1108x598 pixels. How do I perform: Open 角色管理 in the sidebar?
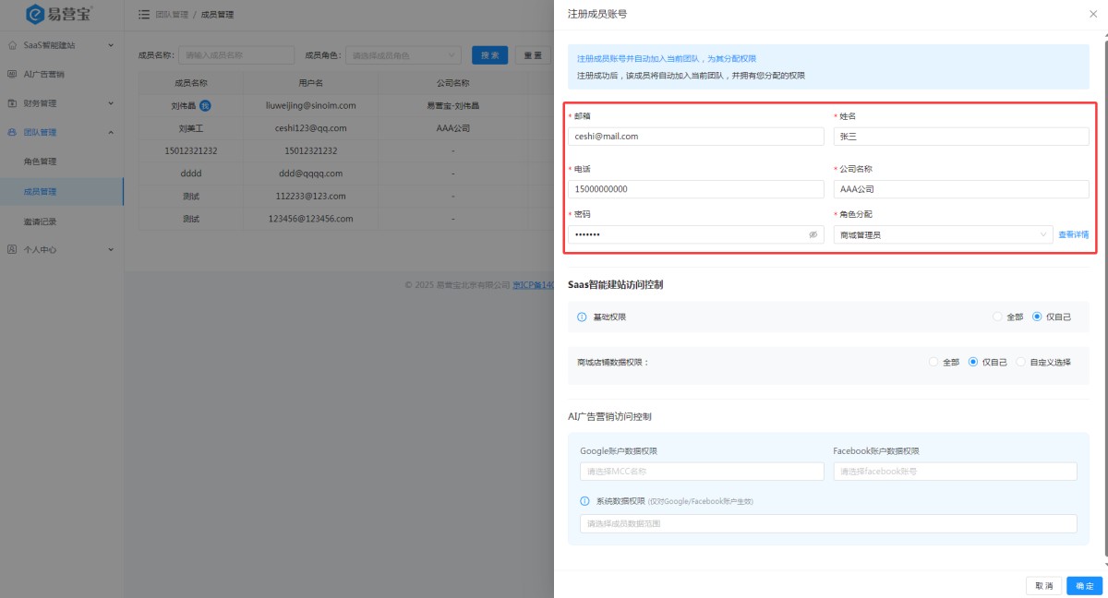41,161
